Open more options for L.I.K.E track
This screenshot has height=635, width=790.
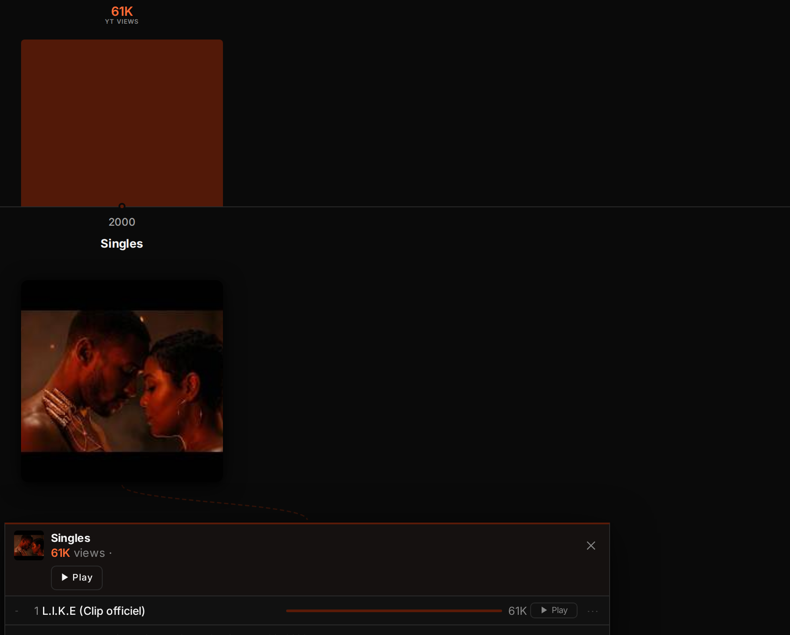pos(592,611)
